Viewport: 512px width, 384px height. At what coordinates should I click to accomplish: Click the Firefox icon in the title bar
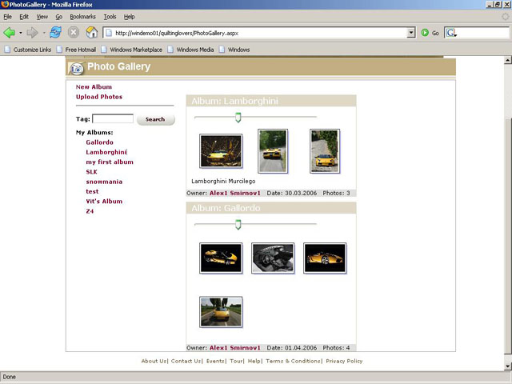coord(5,4)
